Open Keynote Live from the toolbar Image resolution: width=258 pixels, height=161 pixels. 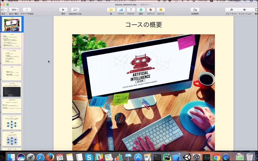coord(75,10)
